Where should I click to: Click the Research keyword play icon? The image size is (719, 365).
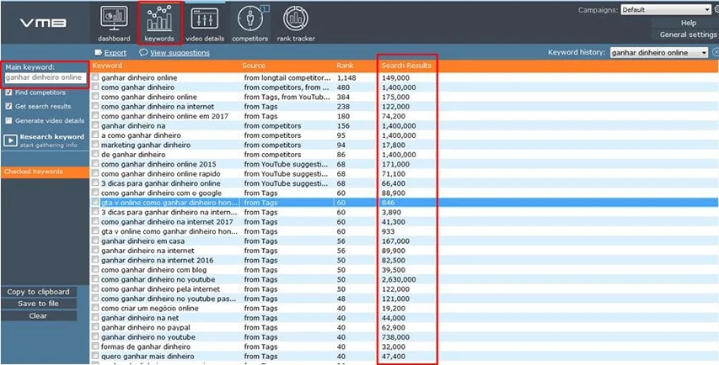[x=10, y=140]
